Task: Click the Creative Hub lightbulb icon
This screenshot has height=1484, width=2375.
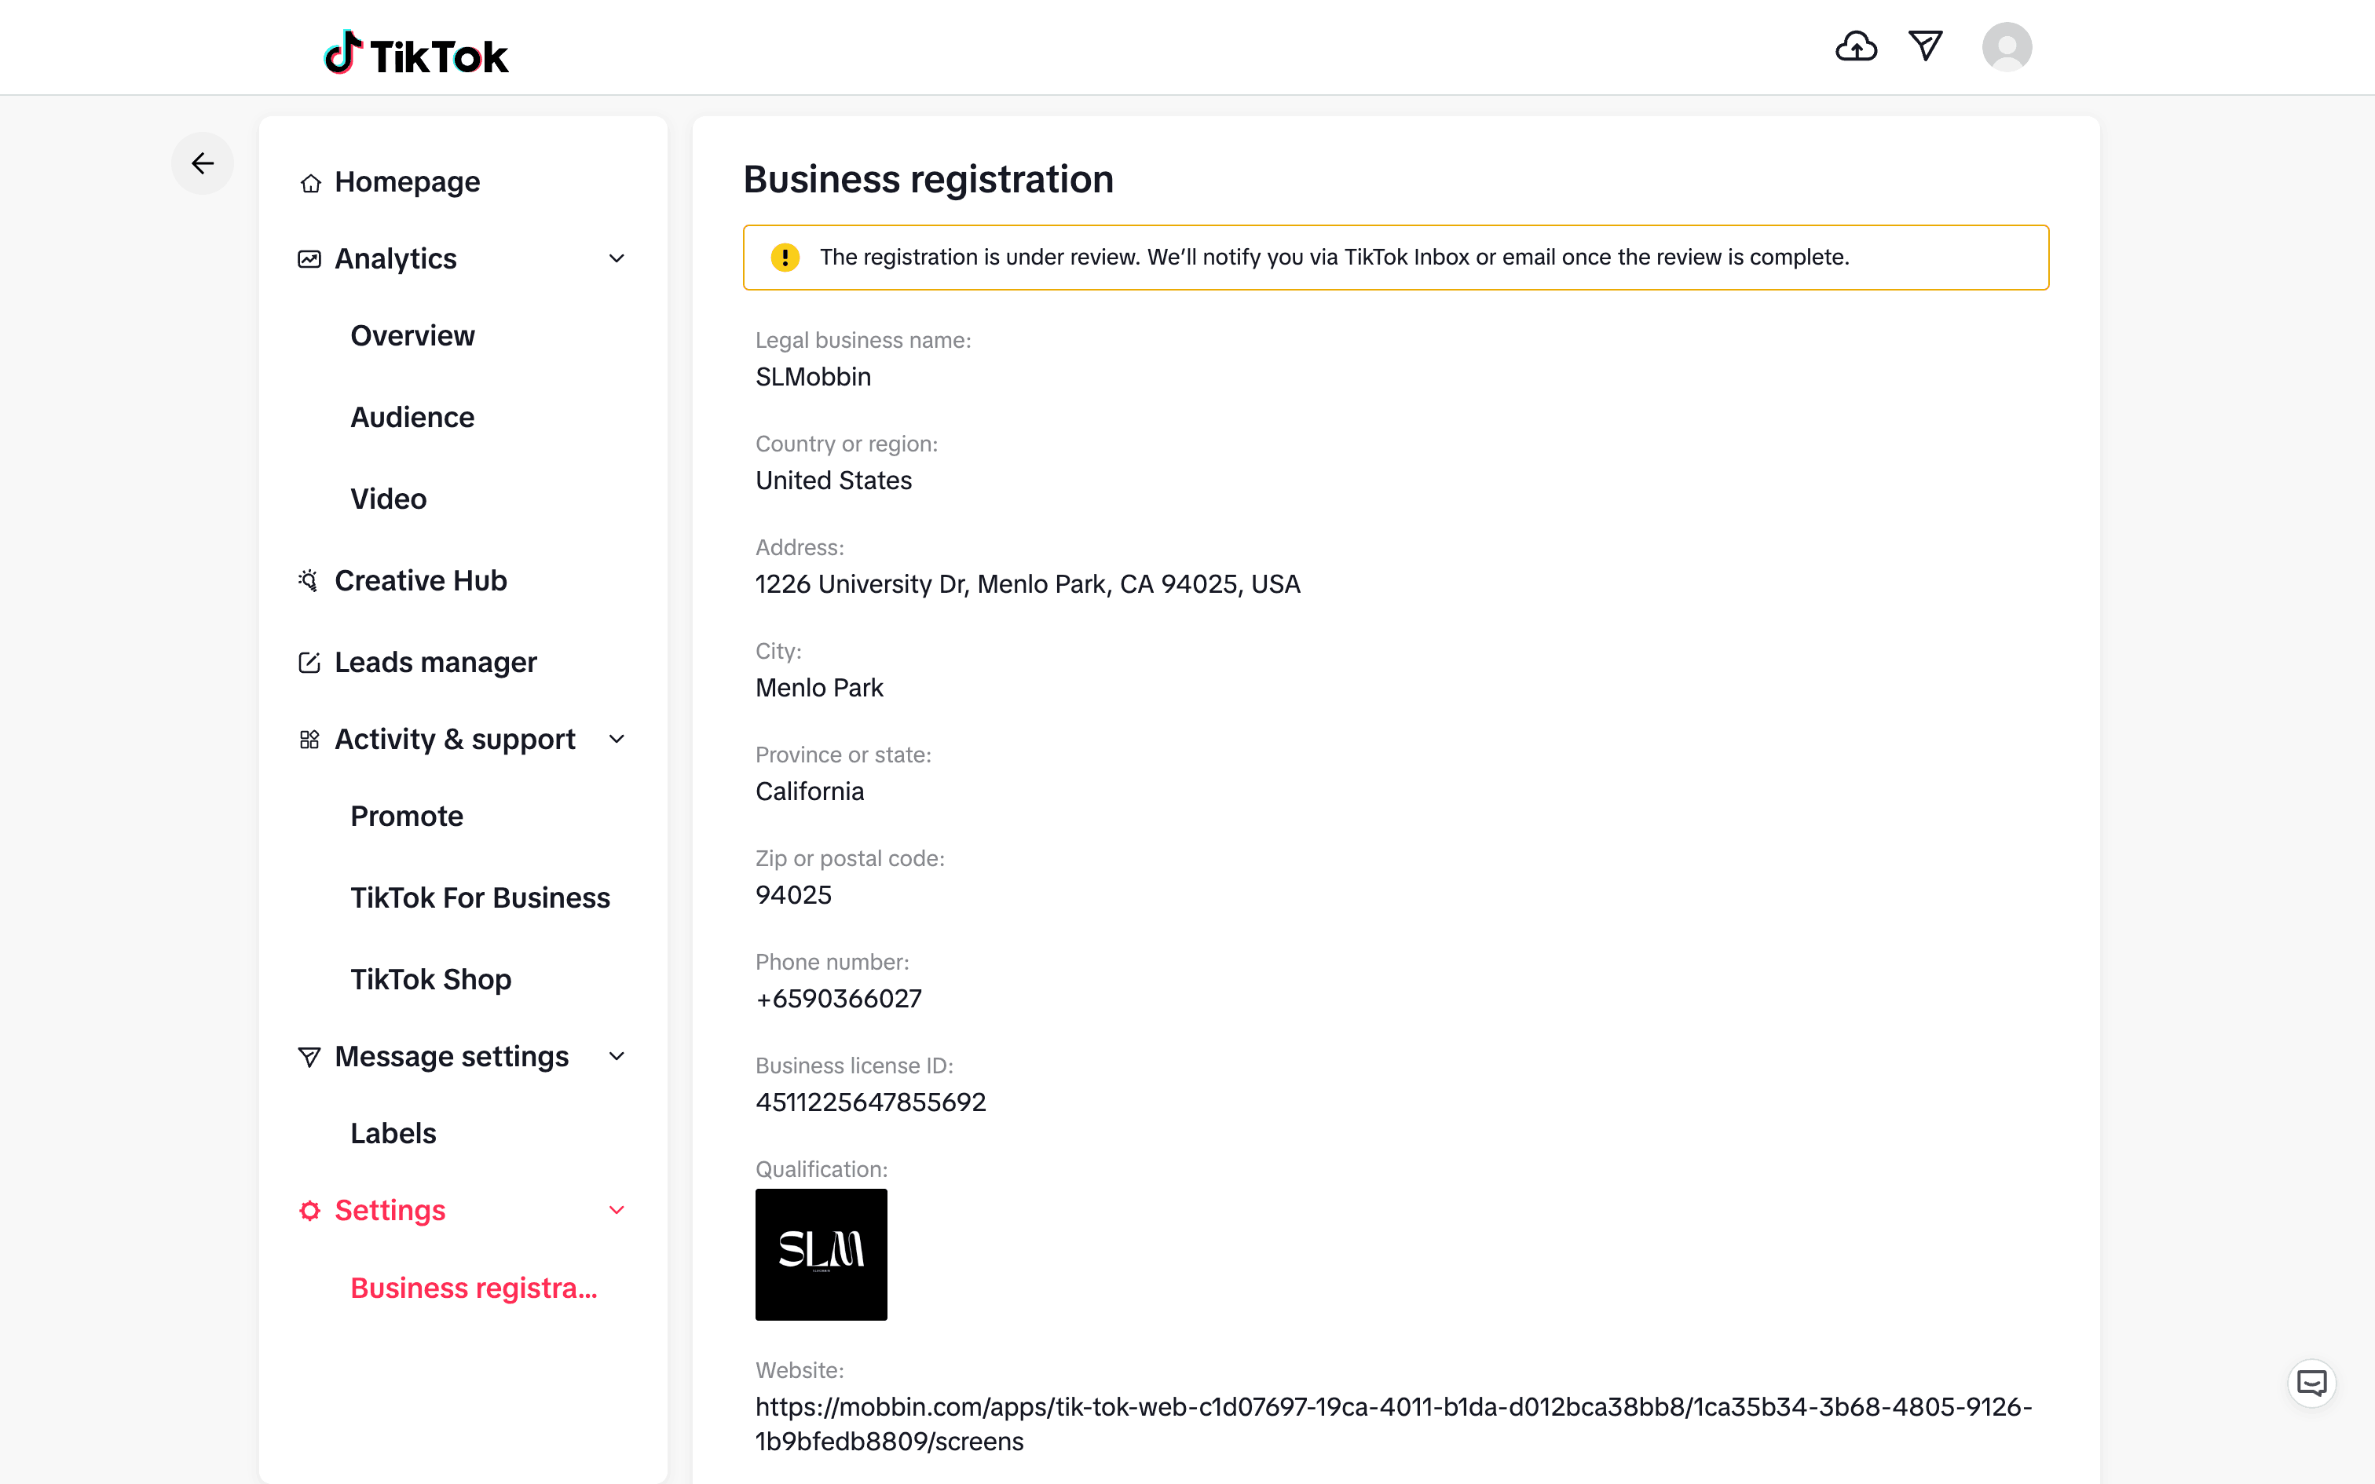Action: click(308, 581)
